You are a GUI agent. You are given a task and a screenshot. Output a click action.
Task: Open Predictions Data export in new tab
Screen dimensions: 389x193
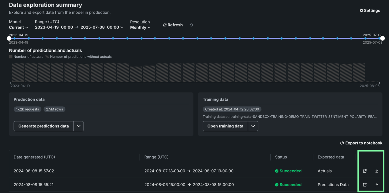[x=365, y=185]
